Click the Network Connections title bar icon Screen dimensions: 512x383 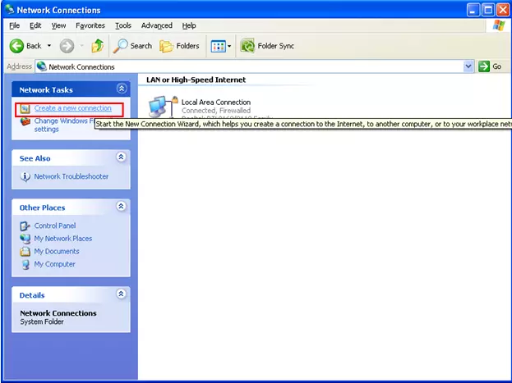(x=10, y=10)
